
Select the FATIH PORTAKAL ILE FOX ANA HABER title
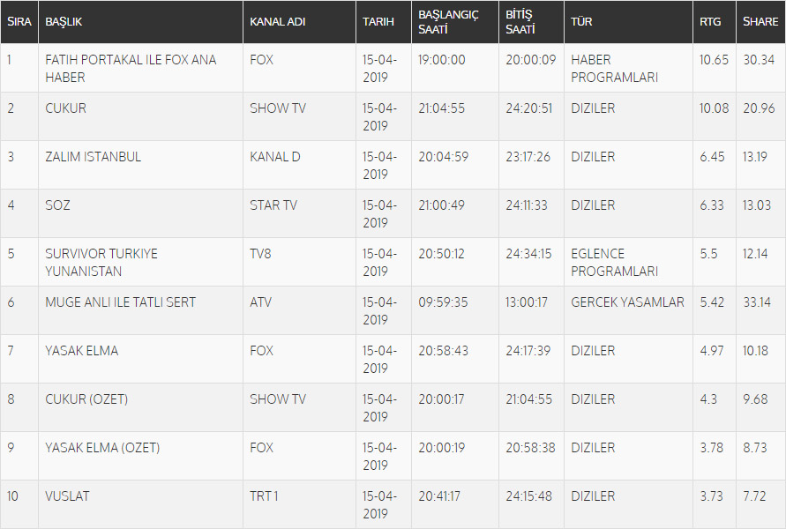click(131, 68)
